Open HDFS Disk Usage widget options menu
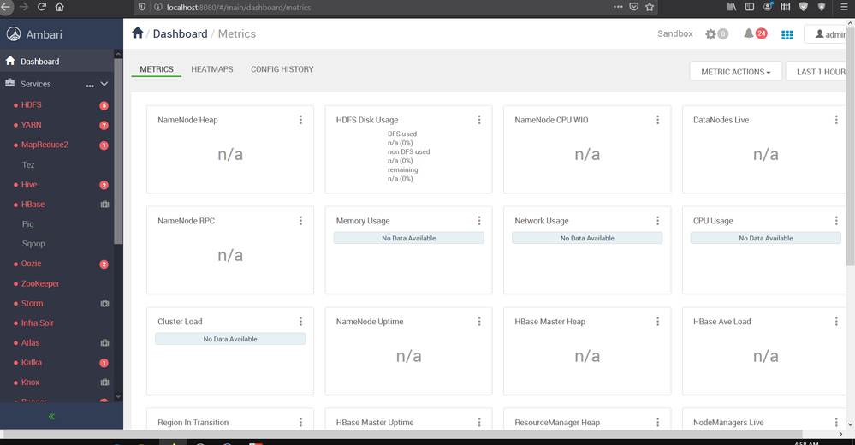 (479, 120)
